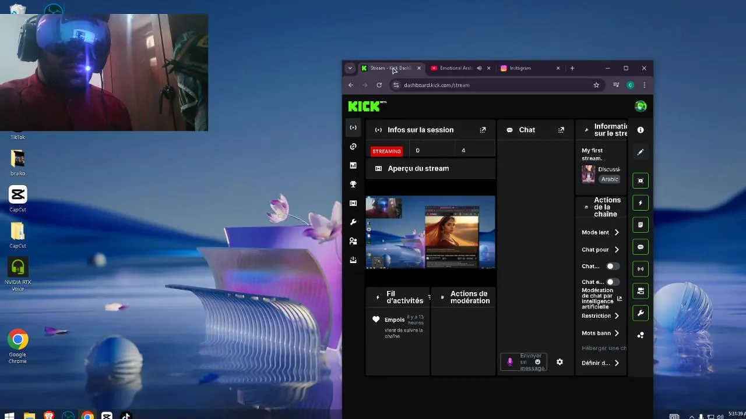This screenshot has height=419, width=746.
Task: Open TikTok app from the taskbar
Action: (x=126, y=416)
